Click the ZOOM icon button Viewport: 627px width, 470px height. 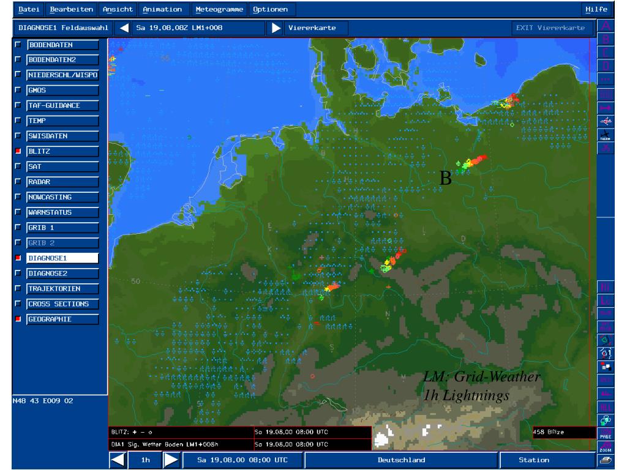tap(604, 447)
